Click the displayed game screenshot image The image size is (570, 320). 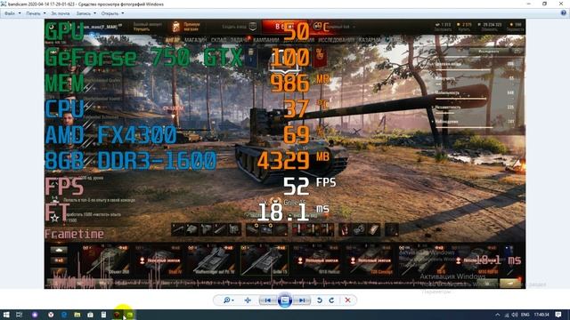click(285, 154)
